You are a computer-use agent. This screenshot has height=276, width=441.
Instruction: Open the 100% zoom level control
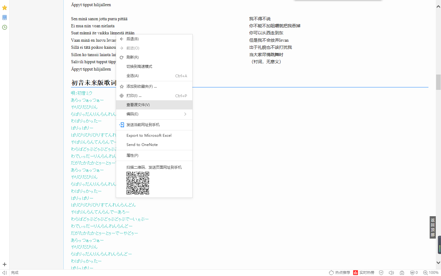click(x=431, y=273)
